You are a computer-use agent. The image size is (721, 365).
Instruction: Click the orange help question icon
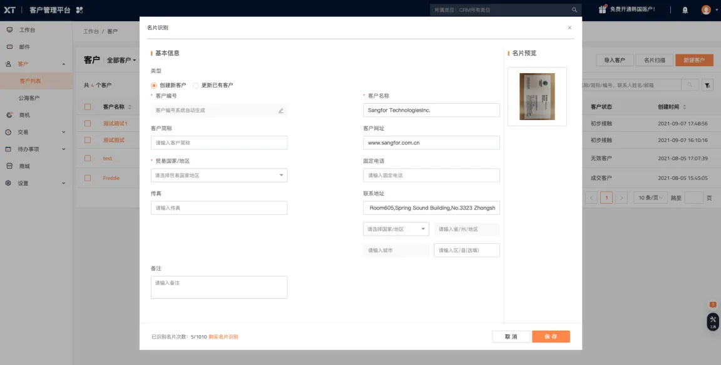tap(713, 305)
